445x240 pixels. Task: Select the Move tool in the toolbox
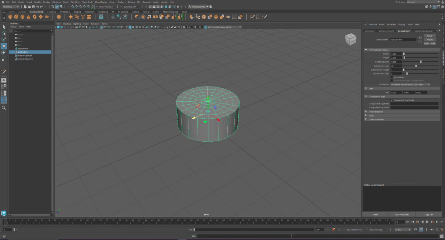pyautogui.click(x=4, y=46)
